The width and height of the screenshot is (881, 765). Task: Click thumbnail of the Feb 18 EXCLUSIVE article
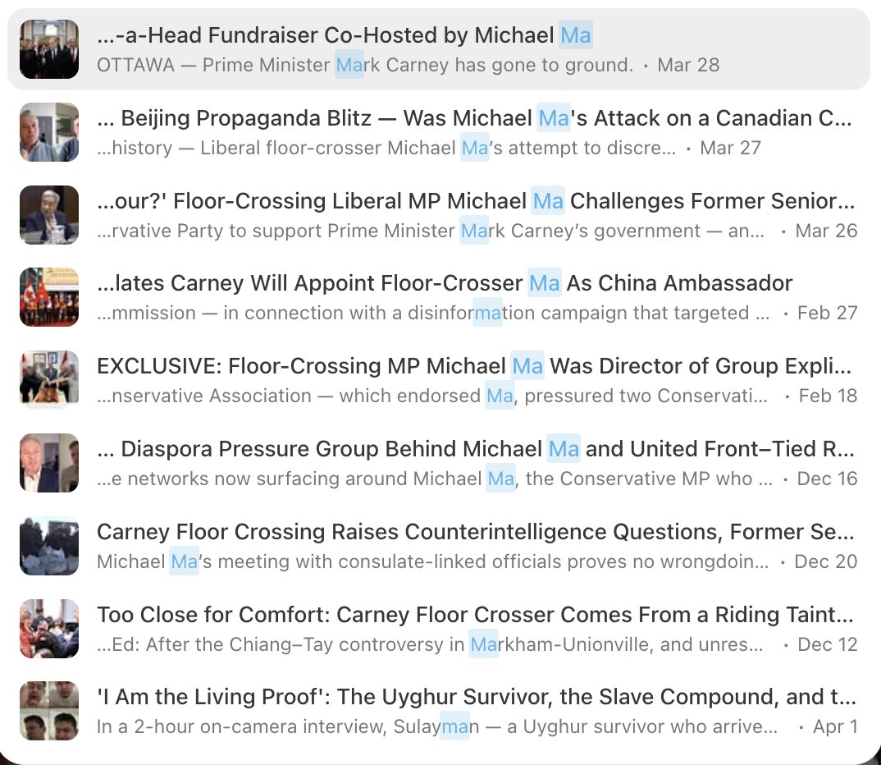(49, 380)
